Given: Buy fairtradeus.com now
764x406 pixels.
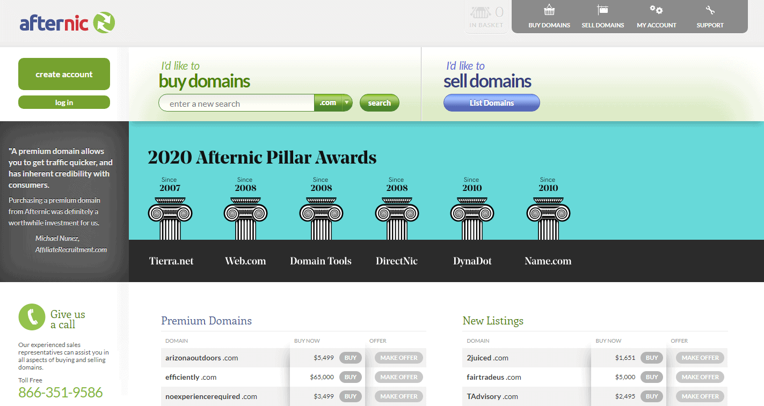Looking at the screenshot, I should 652,377.
